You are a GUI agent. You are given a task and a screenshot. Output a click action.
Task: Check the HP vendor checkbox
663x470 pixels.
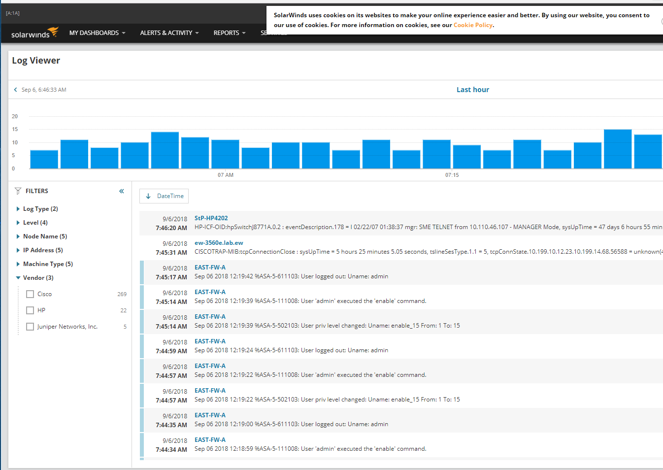click(30, 310)
